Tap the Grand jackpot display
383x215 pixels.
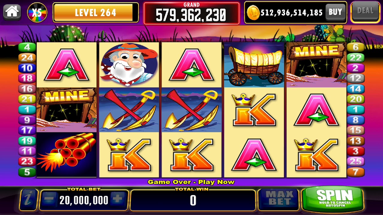pyautogui.click(x=191, y=13)
